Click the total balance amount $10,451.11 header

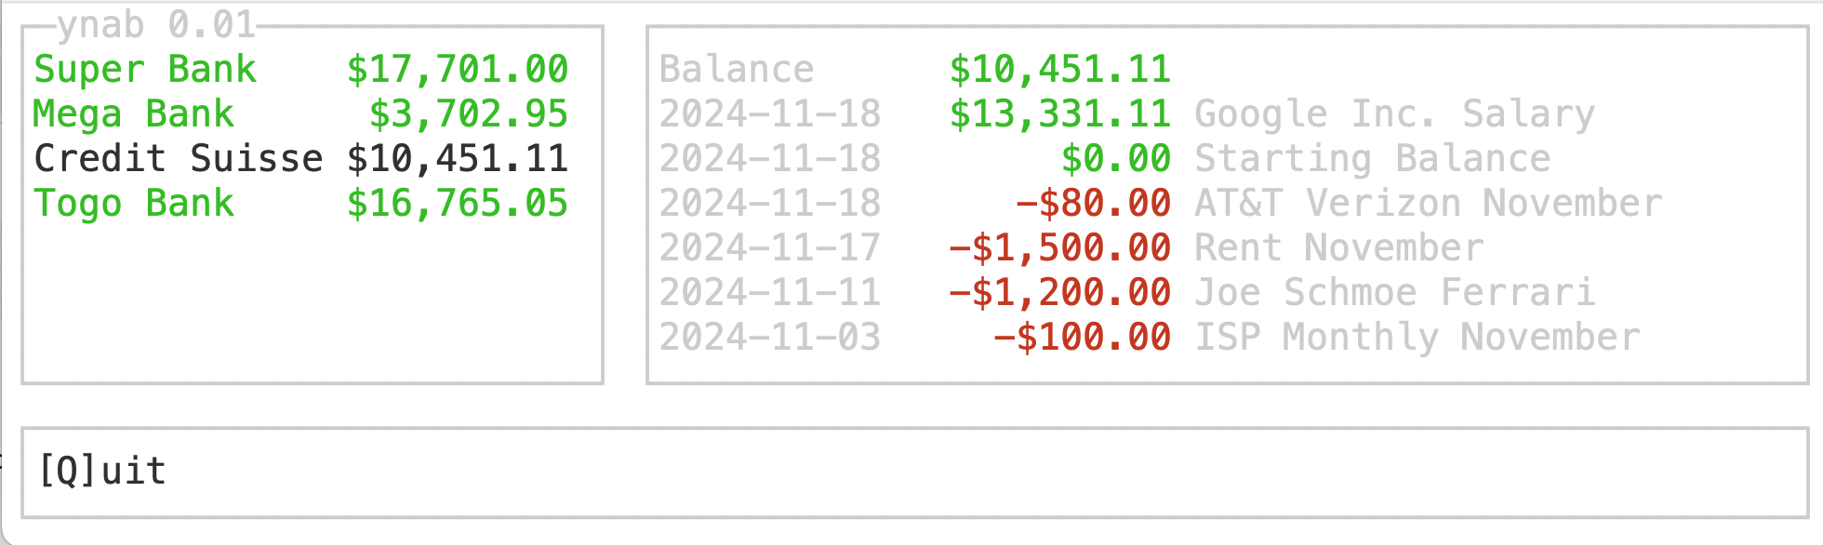[x=1060, y=70]
